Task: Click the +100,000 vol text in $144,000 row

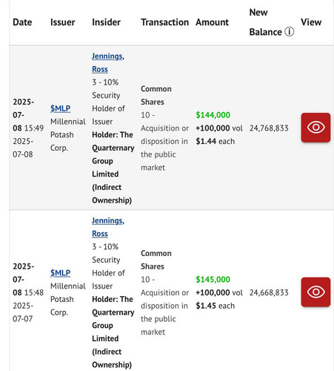Action: 219,128
